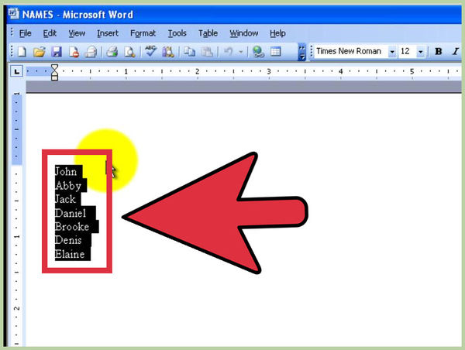This screenshot has width=465, height=350.
Task: Toggle Italic formatting
Action: pos(456,52)
